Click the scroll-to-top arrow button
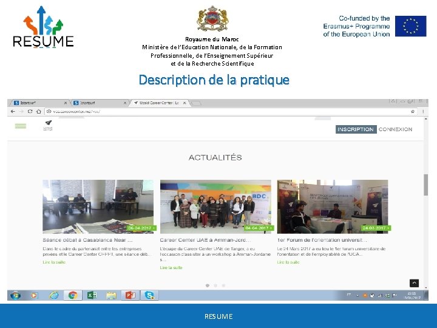Viewport: 437px width, 328px height. point(414,283)
